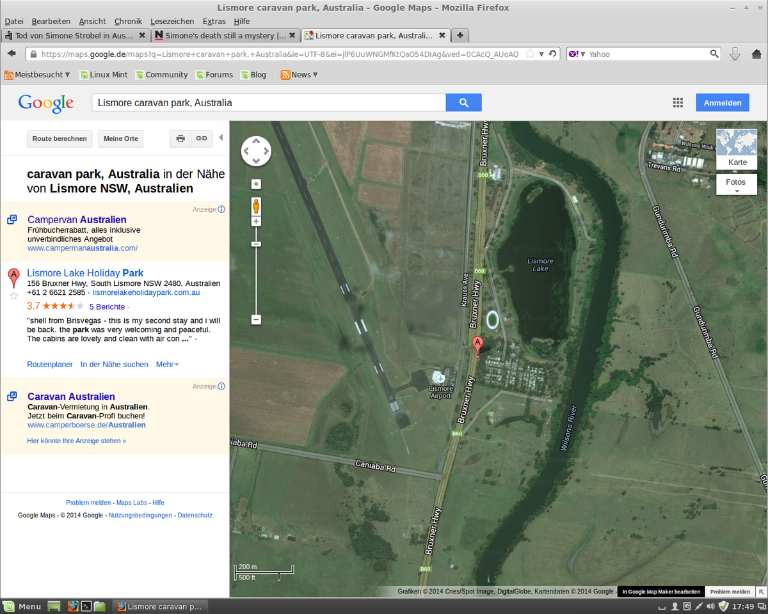The height and width of the screenshot is (614, 768).
Task: Open lismorelakeholidaypark.com.au website link
Action: [146, 292]
